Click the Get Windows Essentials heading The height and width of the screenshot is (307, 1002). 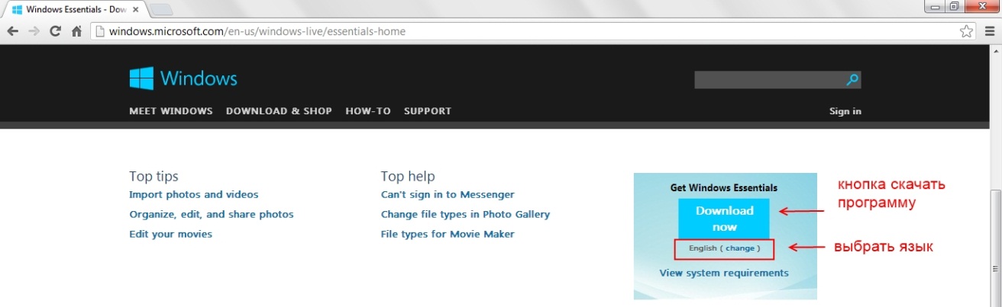click(724, 187)
